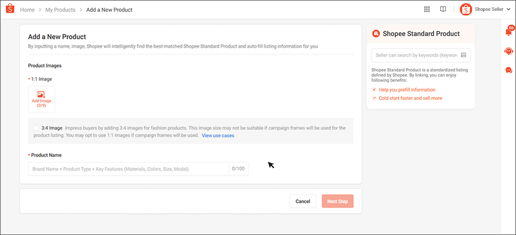Click the prefill information bullet icon

click(x=374, y=90)
